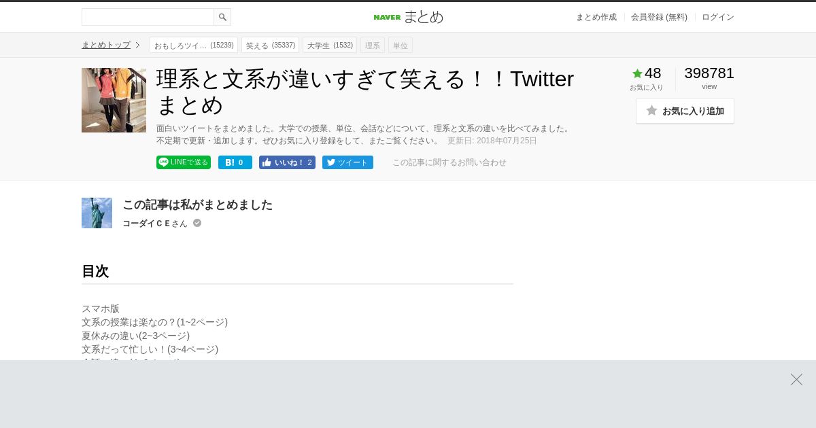This screenshot has width=816, height=428.
Task: Focus the search input field
Action: pos(148,17)
